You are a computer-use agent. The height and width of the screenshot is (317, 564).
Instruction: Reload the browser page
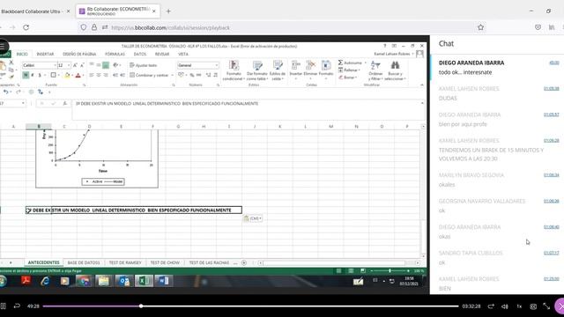coord(26,27)
